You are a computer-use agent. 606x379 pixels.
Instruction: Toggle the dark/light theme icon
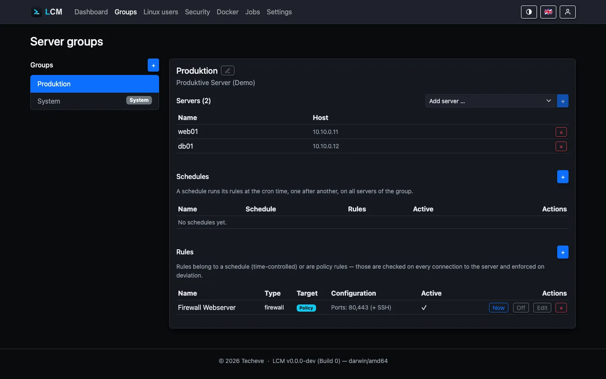tap(529, 12)
